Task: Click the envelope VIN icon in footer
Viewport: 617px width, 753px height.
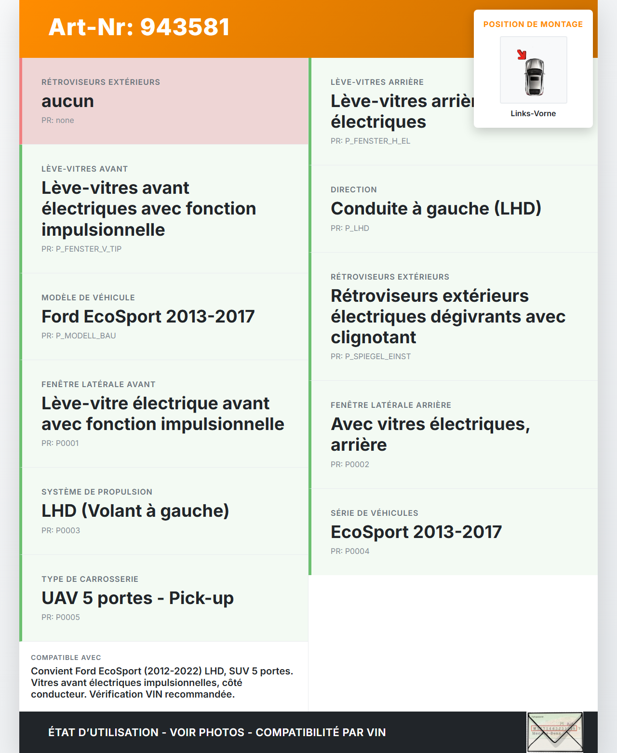Action: 555,732
